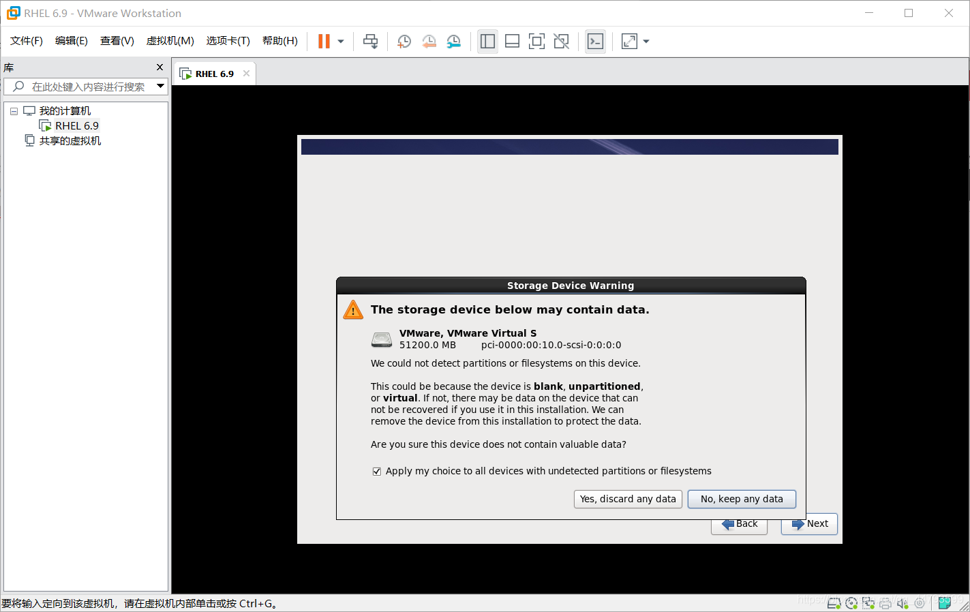Click stretch guest display icon
This screenshot has width=970, height=612.
click(x=629, y=42)
